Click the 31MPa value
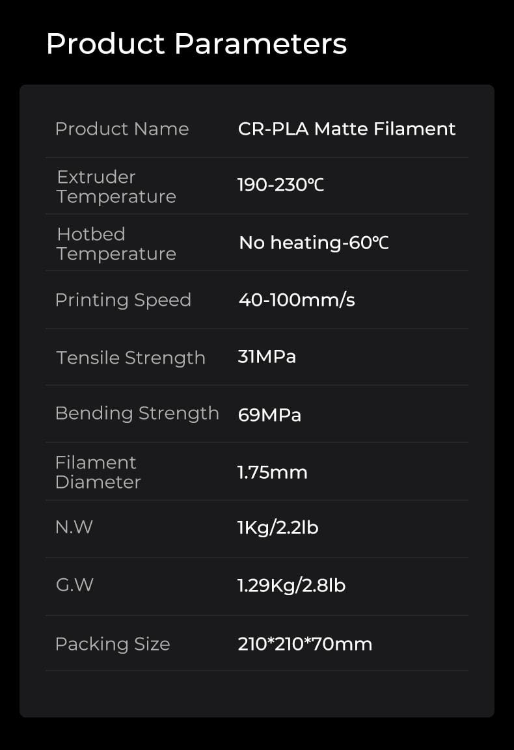This screenshot has height=750, width=514. coord(267,357)
